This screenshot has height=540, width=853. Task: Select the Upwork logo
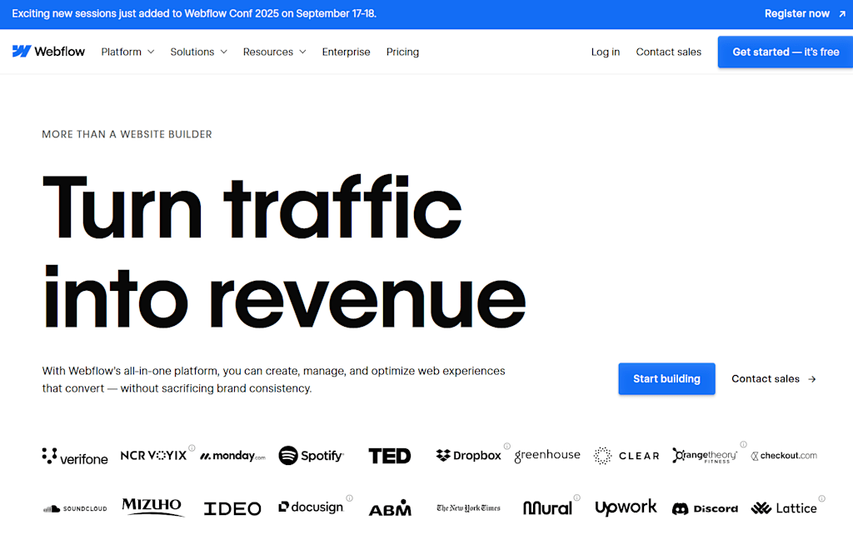click(626, 507)
